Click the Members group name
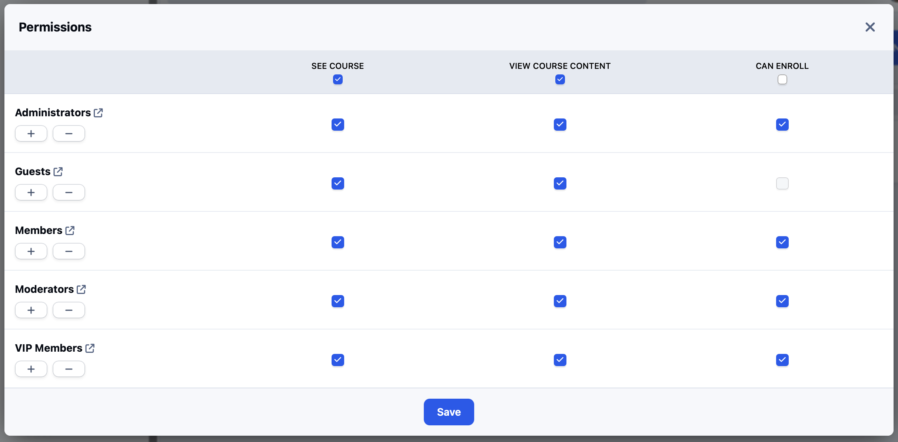 tap(39, 230)
